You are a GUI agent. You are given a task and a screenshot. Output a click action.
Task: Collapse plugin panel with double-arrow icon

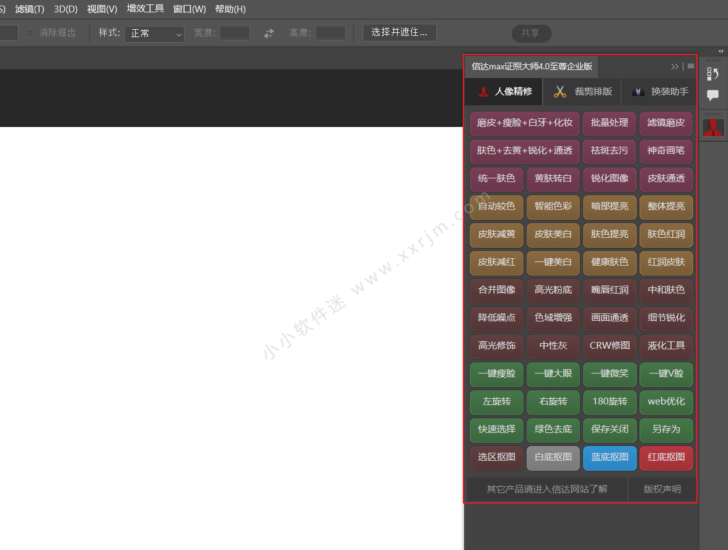coord(675,66)
